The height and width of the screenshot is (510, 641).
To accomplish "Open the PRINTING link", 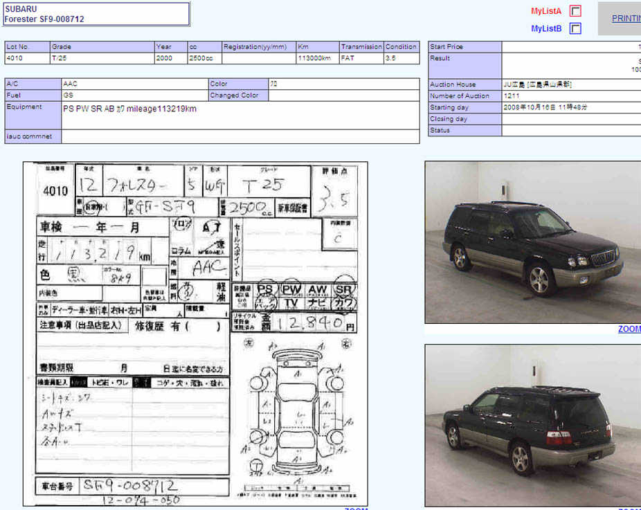I will coord(626,19).
